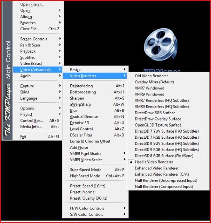211x223 pixels.
Task: Click the highlighted Video (Advanced) item
Action: [38, 70]
